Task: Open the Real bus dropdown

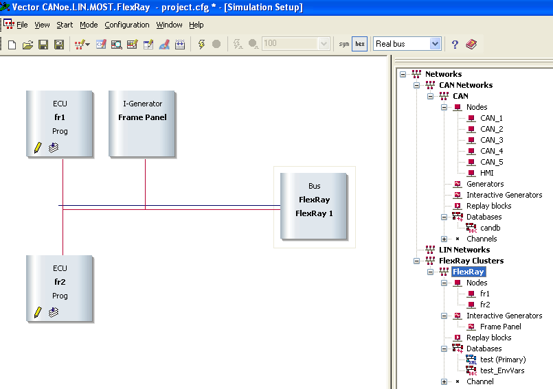Action: click(434, 44)
